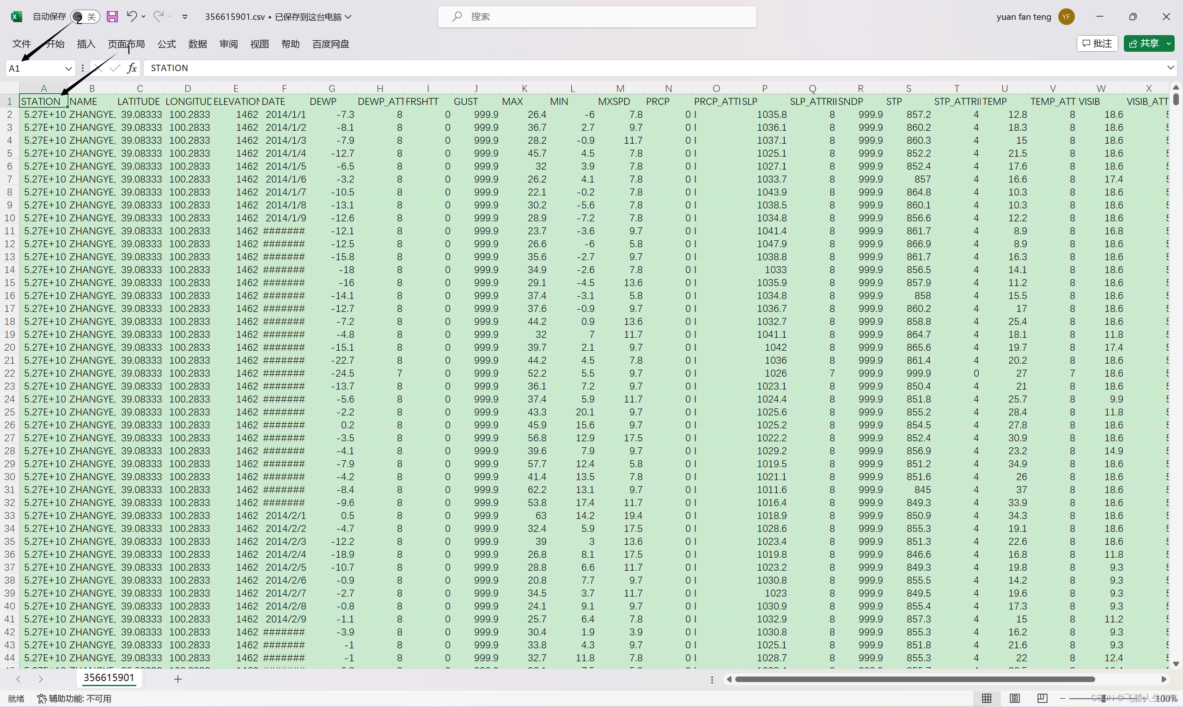
Task: Add a new sheet with plus icon
Action: pos(178,679)
